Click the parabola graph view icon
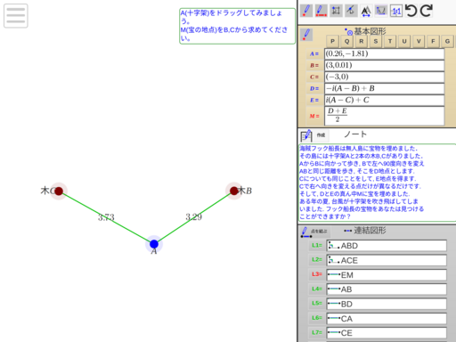 [381, 11]
